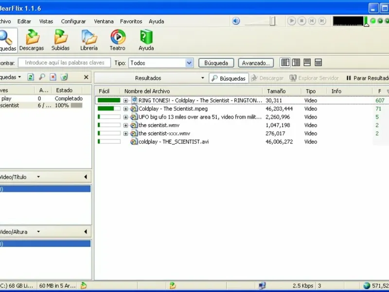Delete search icon with red X
The width and height of the screenshot is (389, 292).
tap(53, 77)
